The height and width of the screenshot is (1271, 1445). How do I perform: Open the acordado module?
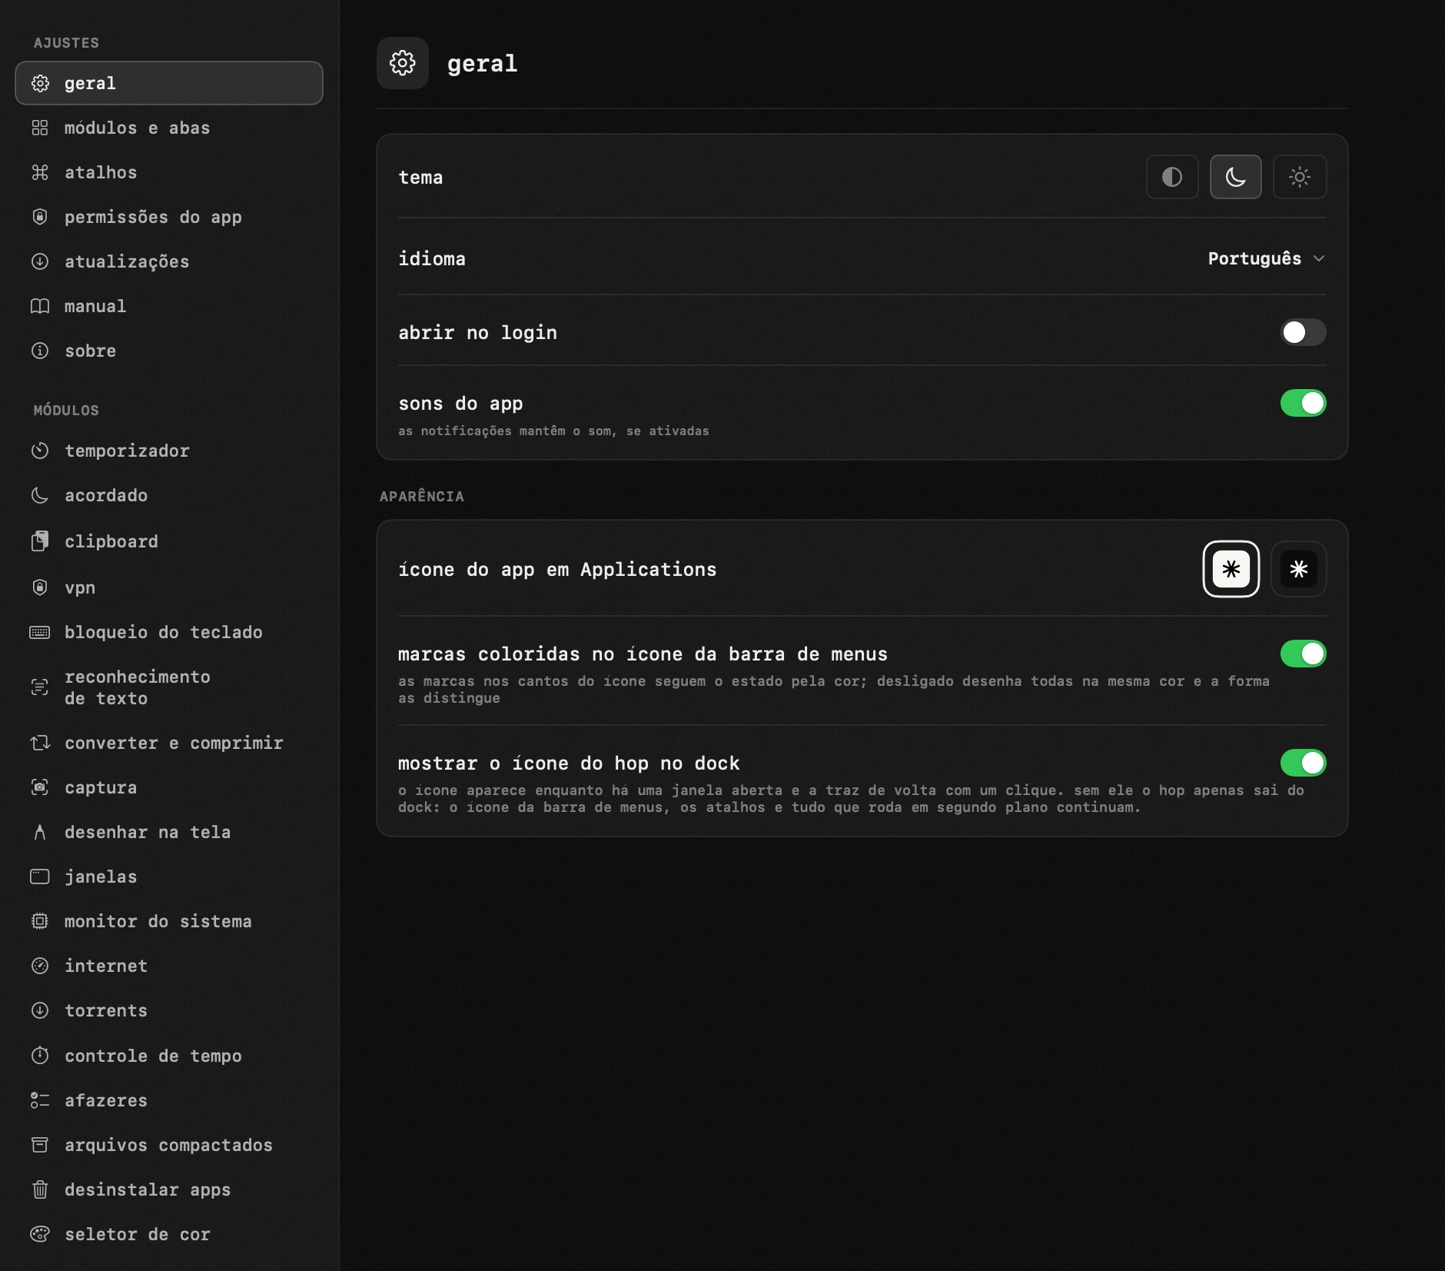coord(169,495)
